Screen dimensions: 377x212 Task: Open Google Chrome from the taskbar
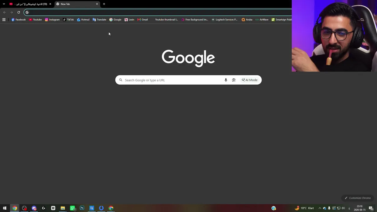15,208
